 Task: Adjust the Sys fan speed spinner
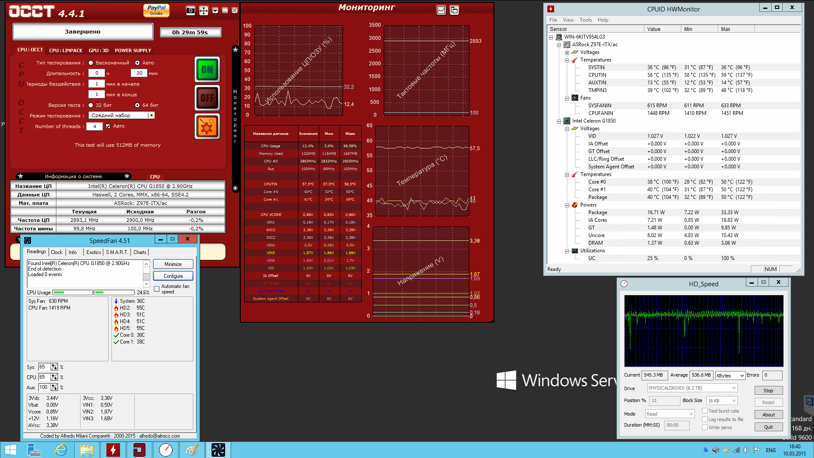(x=54, y=367)
